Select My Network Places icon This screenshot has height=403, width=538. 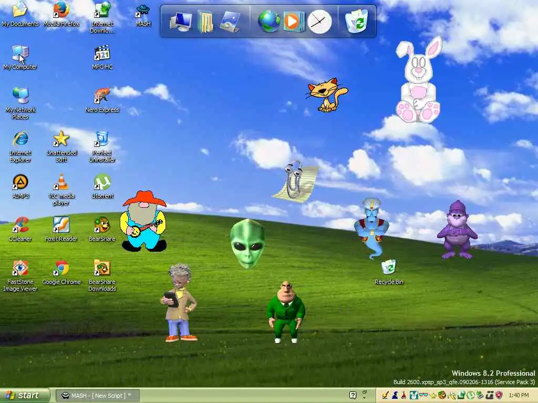(20, 103)
